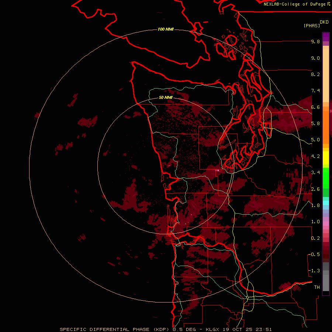
Task: Click the DKD legend header label
Action: click(324, 22)
